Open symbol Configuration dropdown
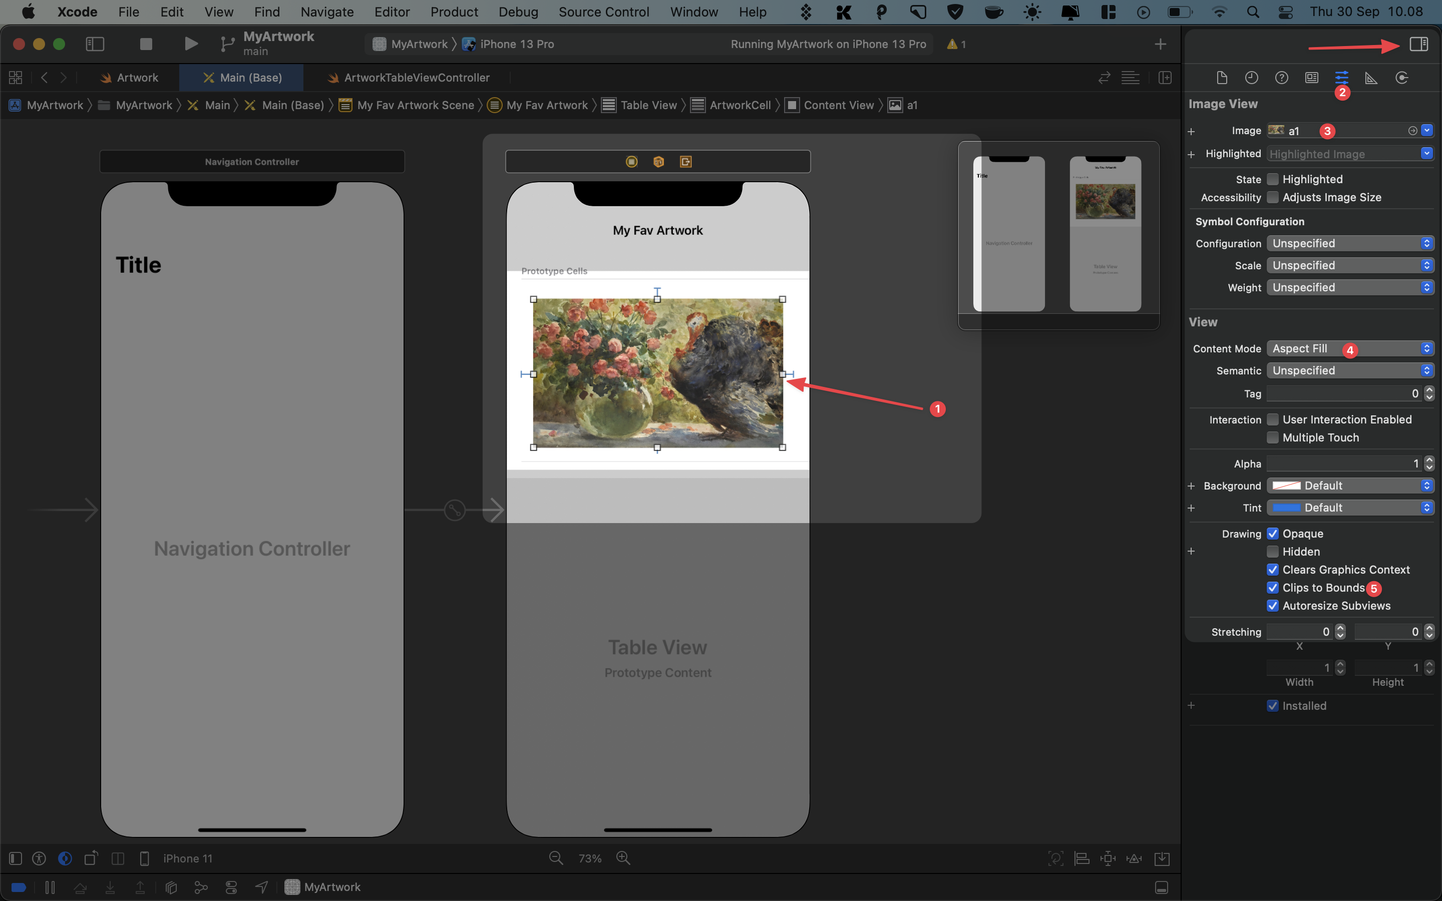Screen dimensions: 1442x901 (x=1350, y=243)
